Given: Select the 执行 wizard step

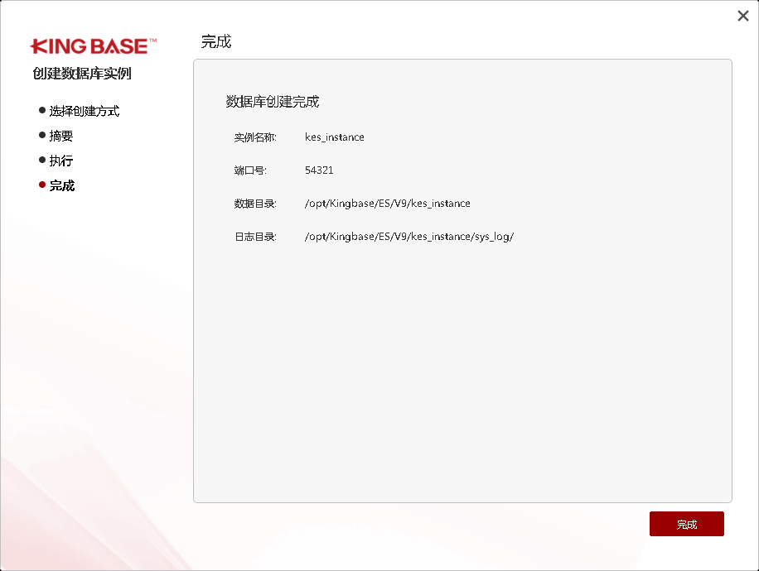Looking at the screenshot, I should [x=63, y=159].
